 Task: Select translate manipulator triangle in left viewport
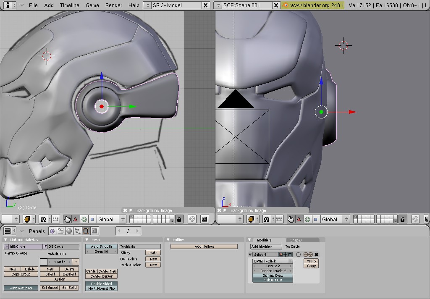point(76,219)
